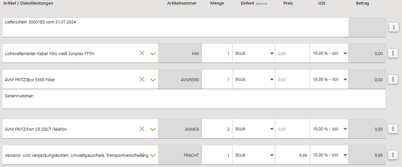Open USt. 19,00 % dropdown for AVMC6 row
This screenshot has height=167, width=402.
click(x=329, y=129)
